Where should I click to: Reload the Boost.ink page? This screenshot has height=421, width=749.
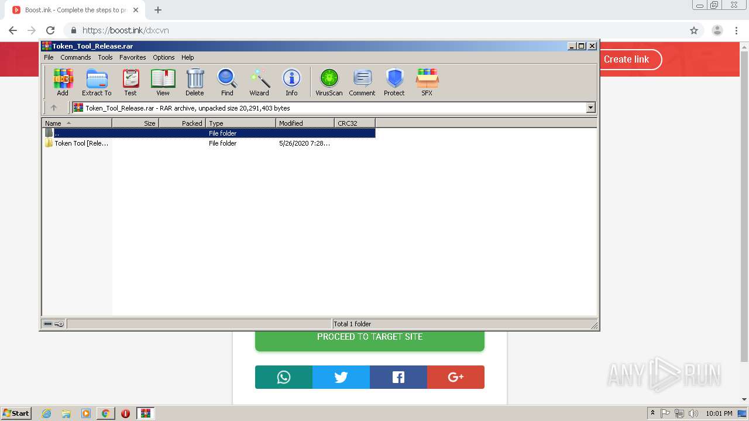pyautogui.click(x=50, y=30)
